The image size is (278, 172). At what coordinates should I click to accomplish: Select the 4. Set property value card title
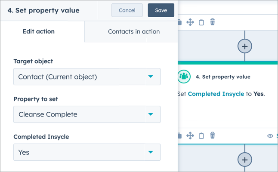(x=223, y=77)
